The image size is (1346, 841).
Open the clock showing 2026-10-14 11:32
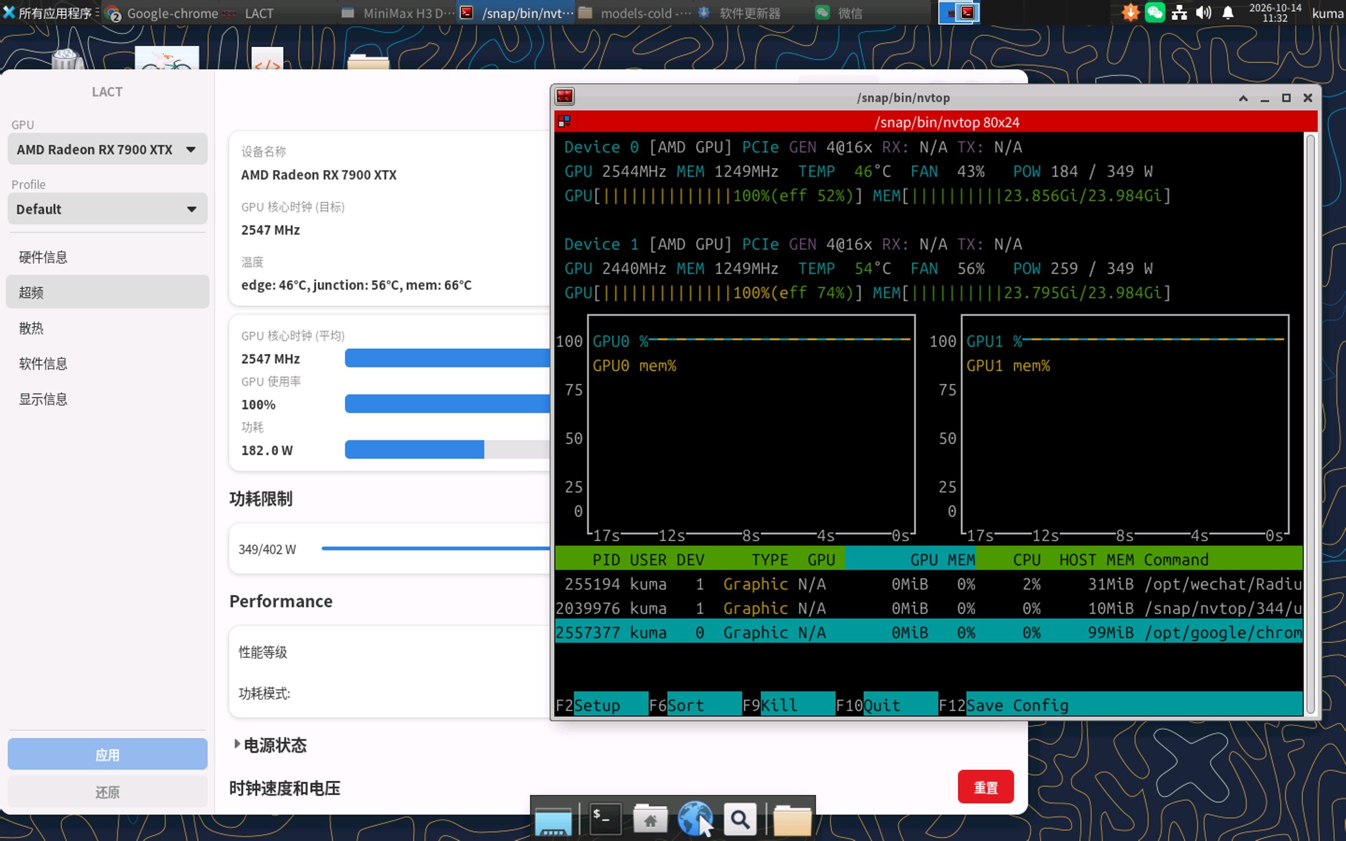1275,12
